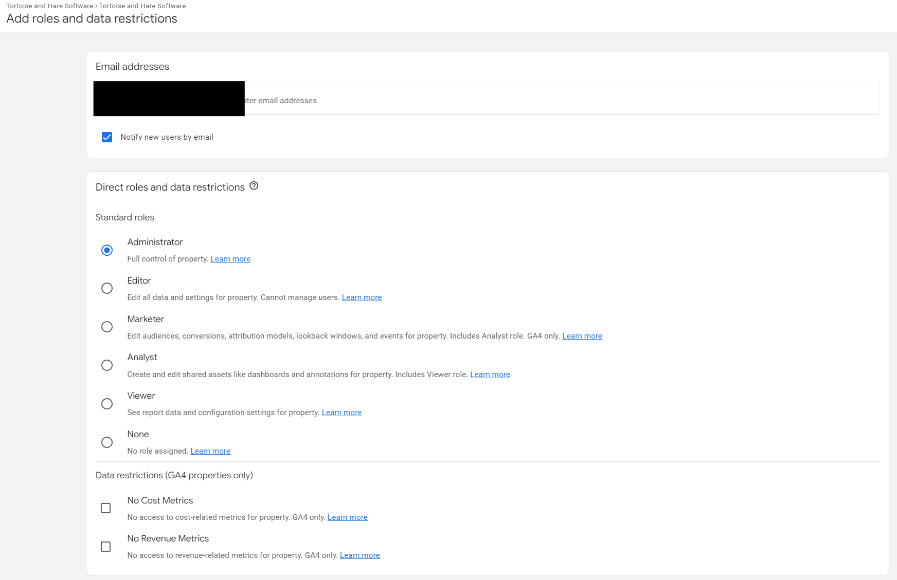Disable Notify new users by email
Image resolution: width=897 pixels, height=580 pixels.
click(106, 137)
